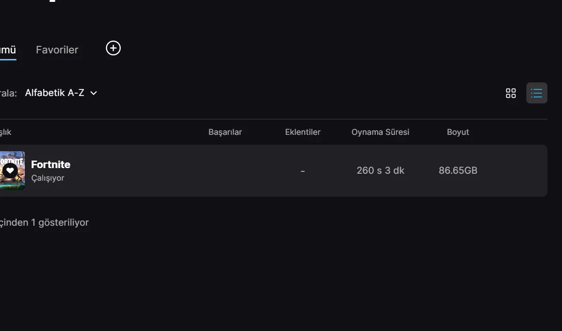Switch to grid view layout
Screen dimensions: 562x331
pos(511,93)
